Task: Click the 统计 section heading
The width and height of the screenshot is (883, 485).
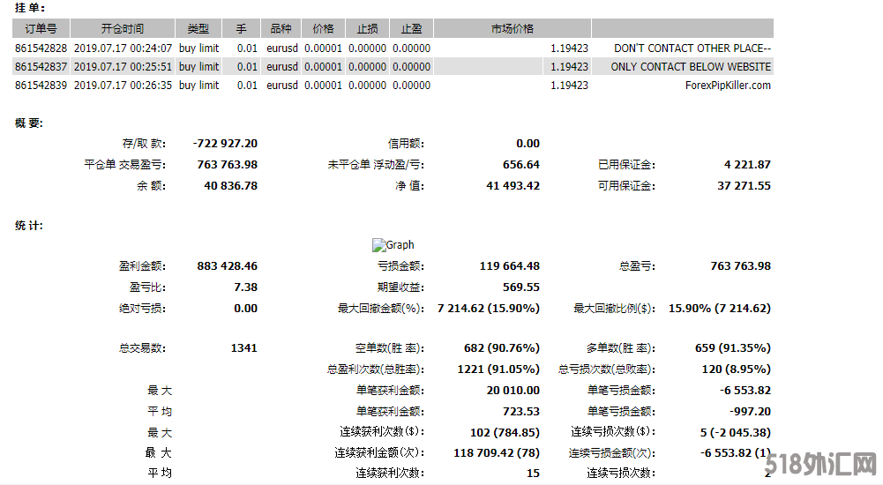Action: [x=29, y=226]
